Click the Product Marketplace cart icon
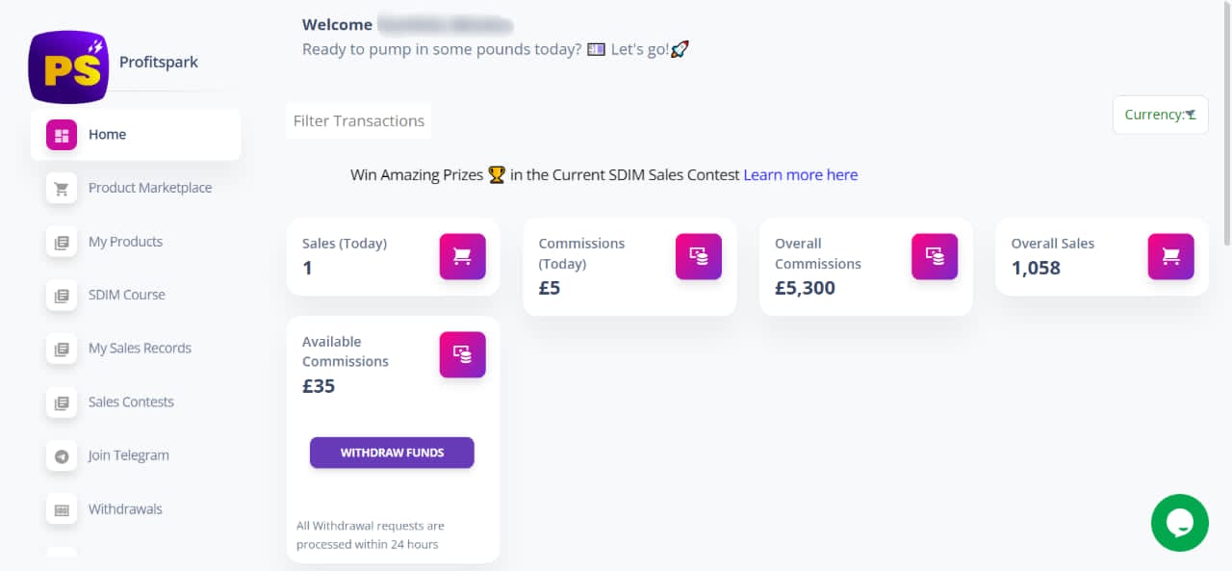 [x=62, y=189]
